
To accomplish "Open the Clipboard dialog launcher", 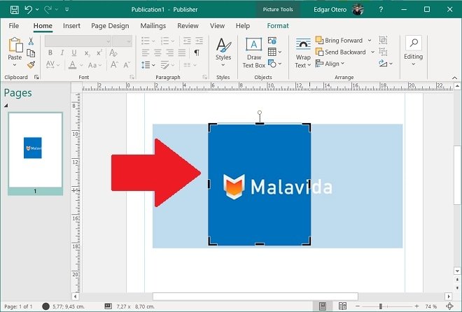I will click(36, 77).
